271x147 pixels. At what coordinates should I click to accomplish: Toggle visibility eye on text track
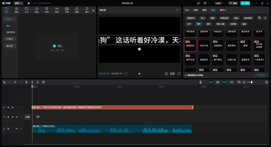pos(13,107)
